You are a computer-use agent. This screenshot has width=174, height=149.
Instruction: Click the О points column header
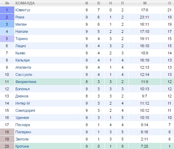pos(170,3)
